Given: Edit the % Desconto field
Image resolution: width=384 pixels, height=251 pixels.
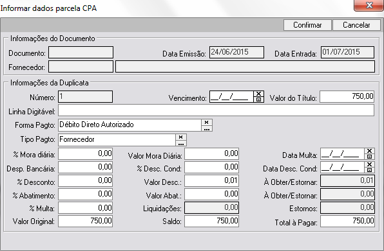Looking at the screenshot, I should [x=85, y=181].
